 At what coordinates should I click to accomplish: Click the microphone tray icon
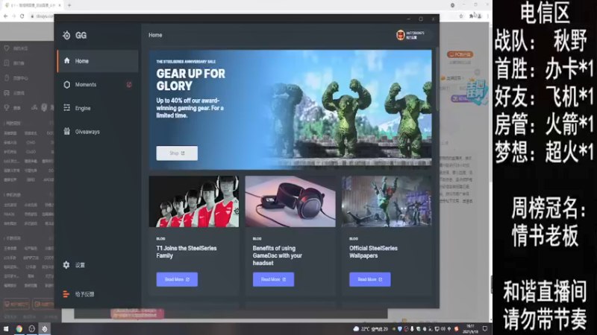(412, 329)
